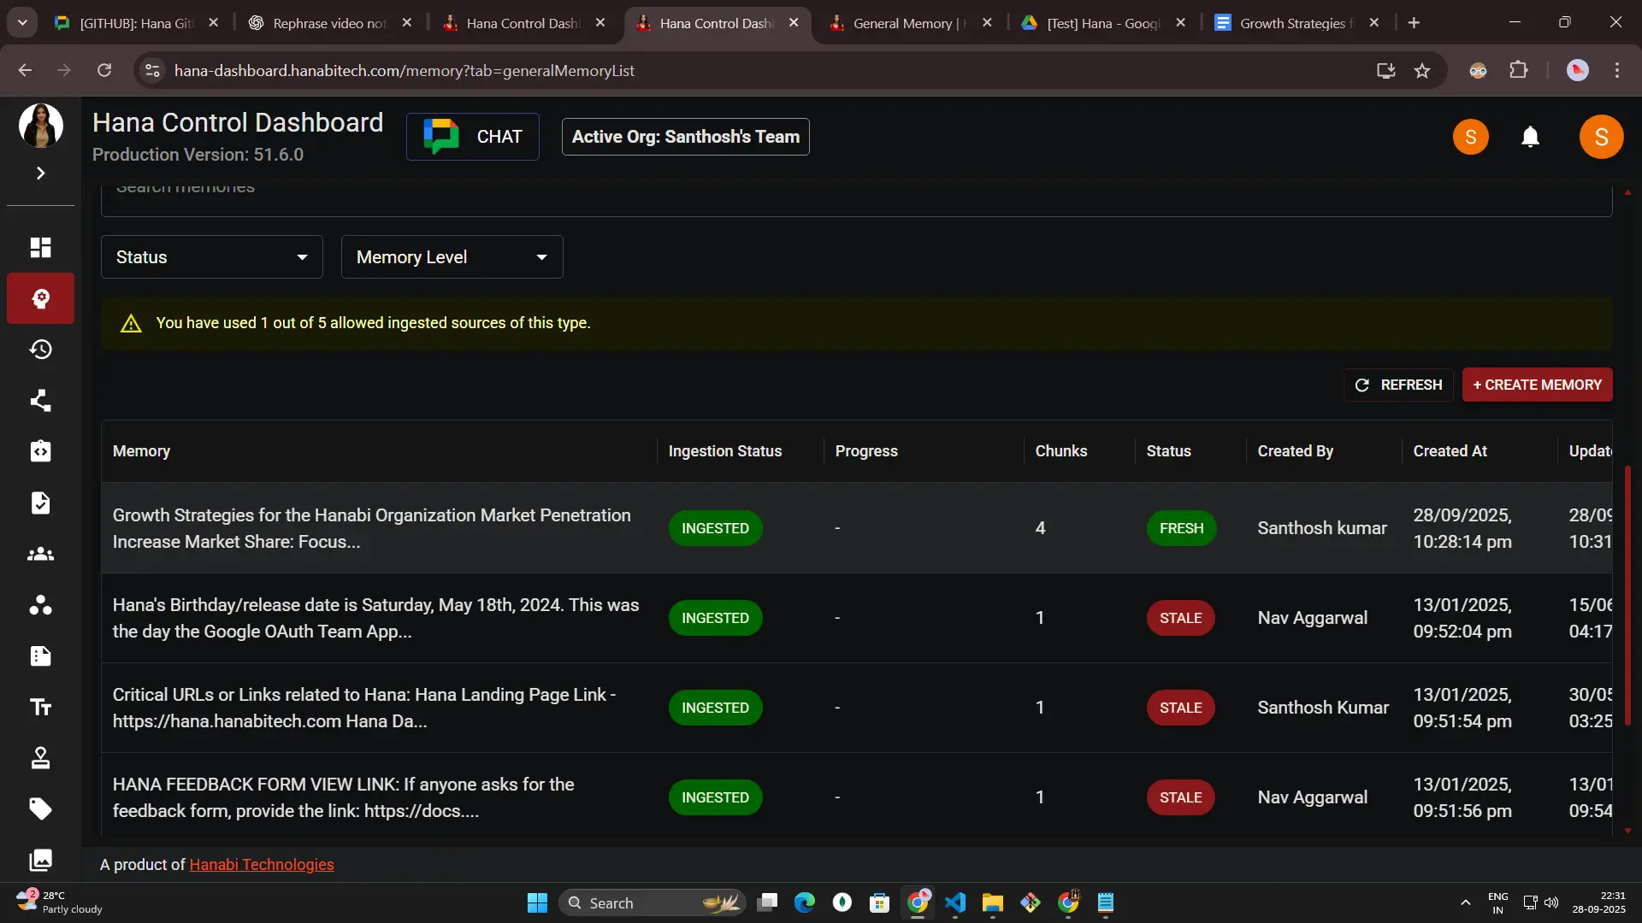Open the Status filter dropdown

click(x=211, y=257)
